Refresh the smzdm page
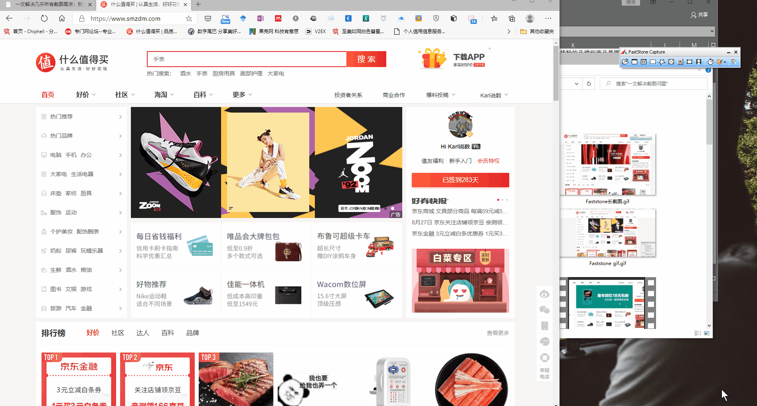This screenshot has width=757, height=406. (44, 18)
